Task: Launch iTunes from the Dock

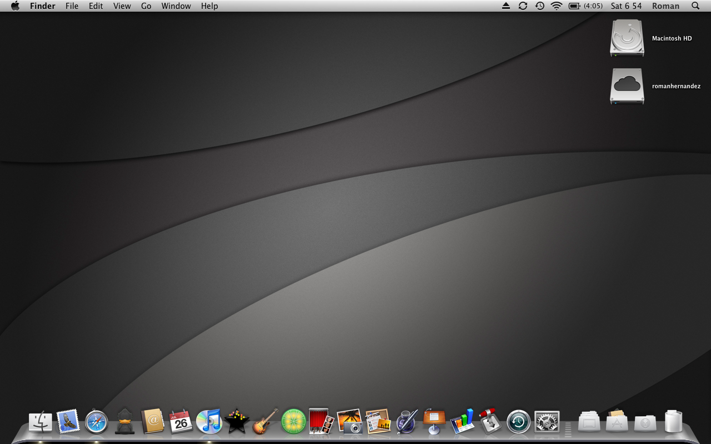Action: click(x=209, y=422)
